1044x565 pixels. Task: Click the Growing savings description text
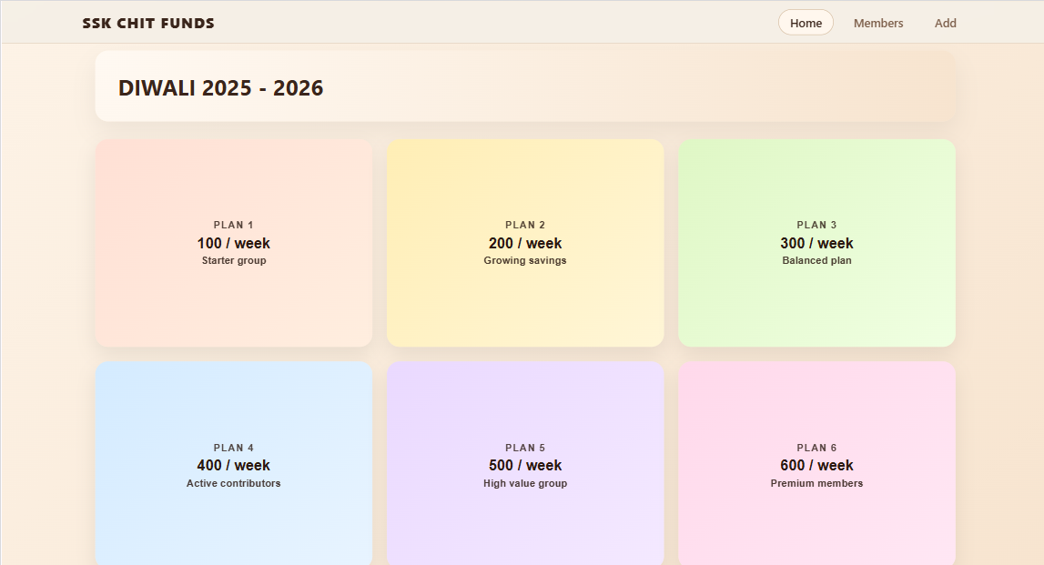[525, 260]
